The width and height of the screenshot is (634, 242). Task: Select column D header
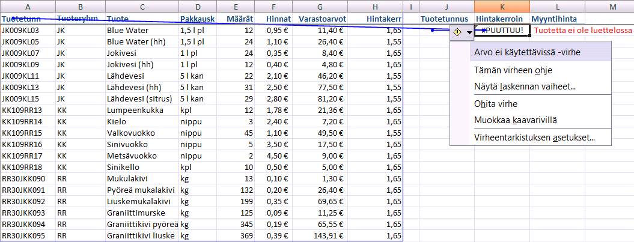198,7
